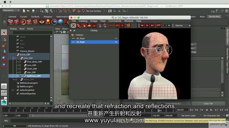Click the Batch render shelf icon
This screenshot has width=229, height=128.
click(x=29, y=22)
